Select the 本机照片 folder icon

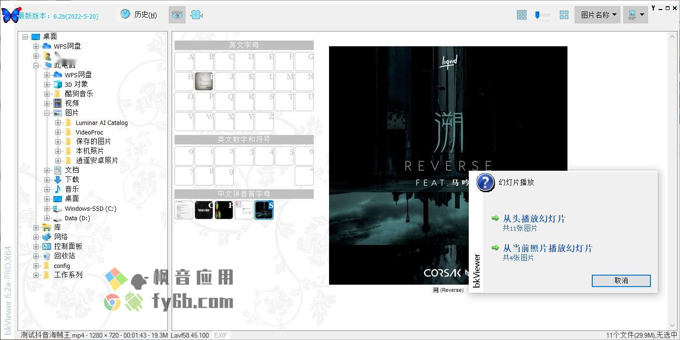[68, 151]
